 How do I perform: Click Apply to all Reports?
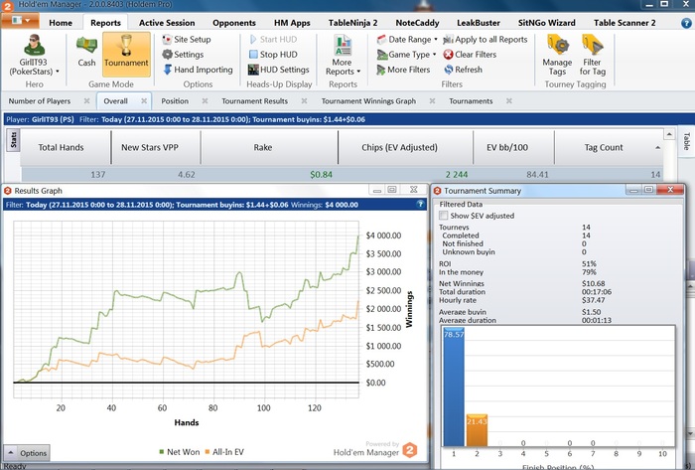(486, 40)
